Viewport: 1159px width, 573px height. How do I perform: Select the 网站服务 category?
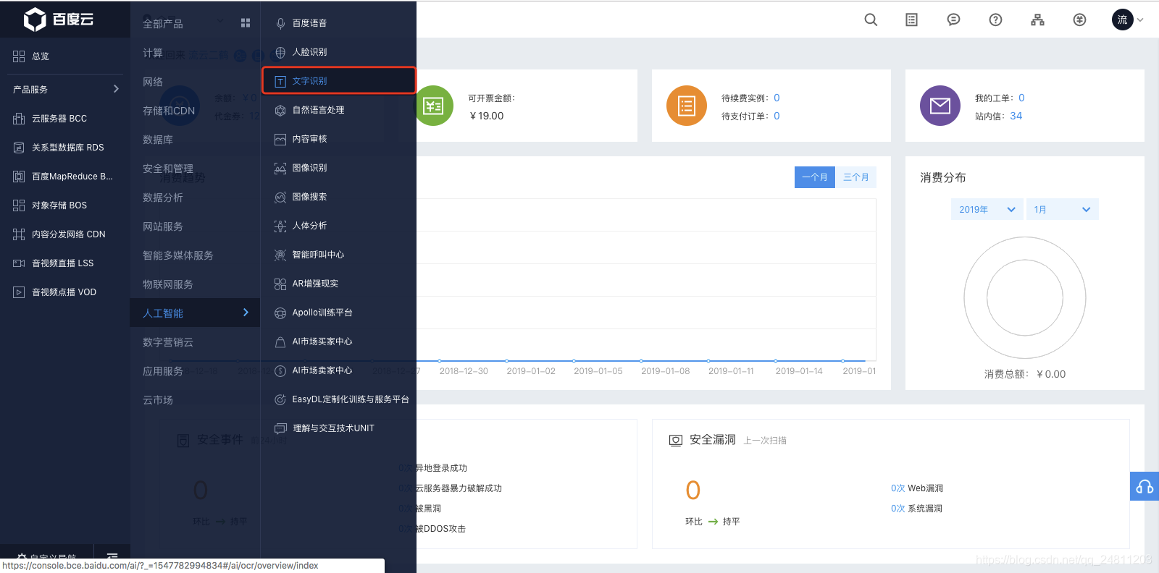tap(195, 226)
